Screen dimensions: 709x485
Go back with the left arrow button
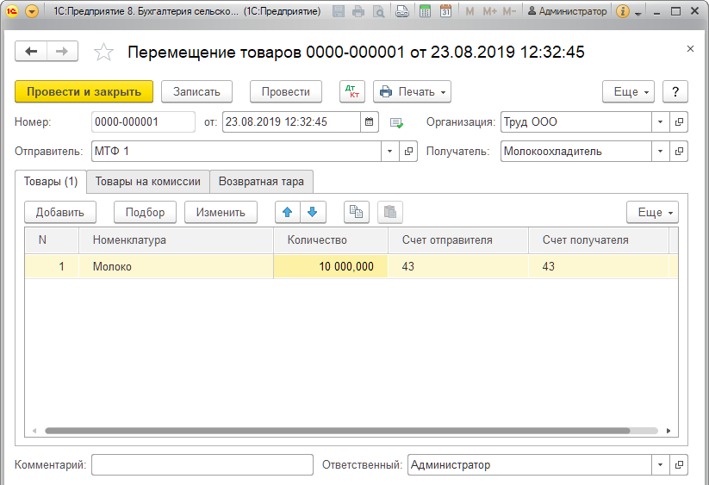point(31,52)
